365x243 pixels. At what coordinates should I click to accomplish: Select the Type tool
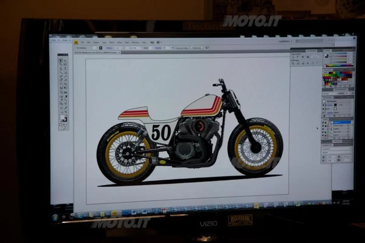65,68
